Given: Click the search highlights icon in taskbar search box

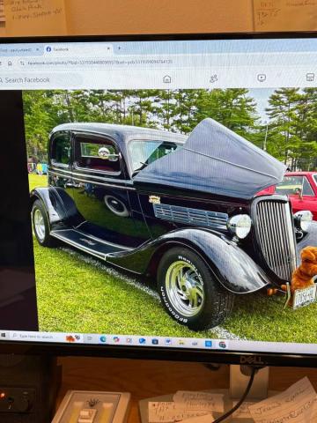Looking at the screenshot, I should pyautogui.click(x=73, y=338).
